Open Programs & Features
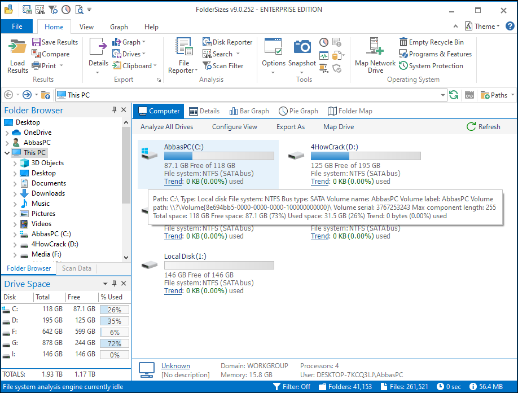 436,54
